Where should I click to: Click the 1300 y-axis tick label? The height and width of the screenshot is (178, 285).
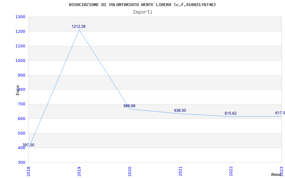(20, 17)
